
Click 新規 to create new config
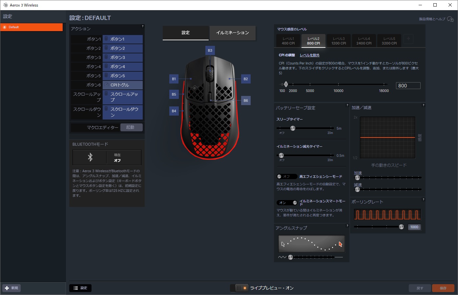pos(12,288)
